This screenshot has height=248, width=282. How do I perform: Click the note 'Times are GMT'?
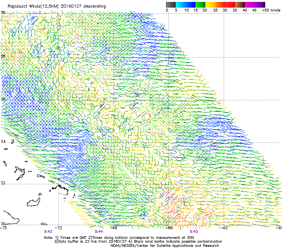pyautogui.click(x=73, y=238)
